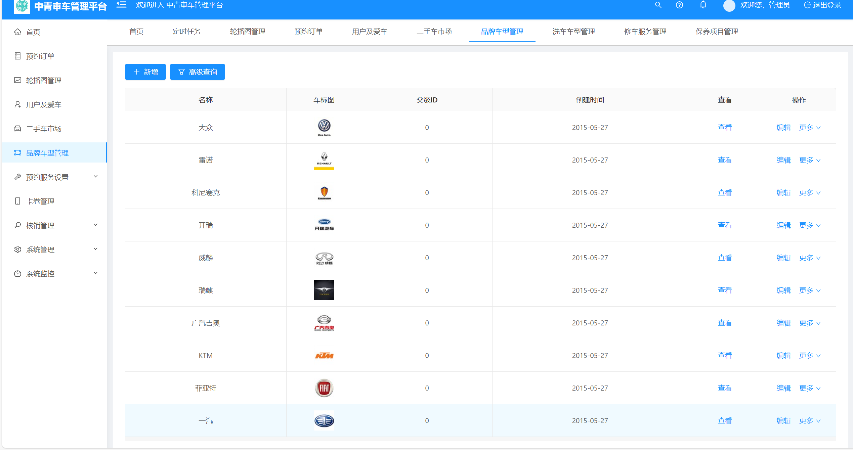Open the 更多 dropdown for 瑞麒

click(810, 290)
